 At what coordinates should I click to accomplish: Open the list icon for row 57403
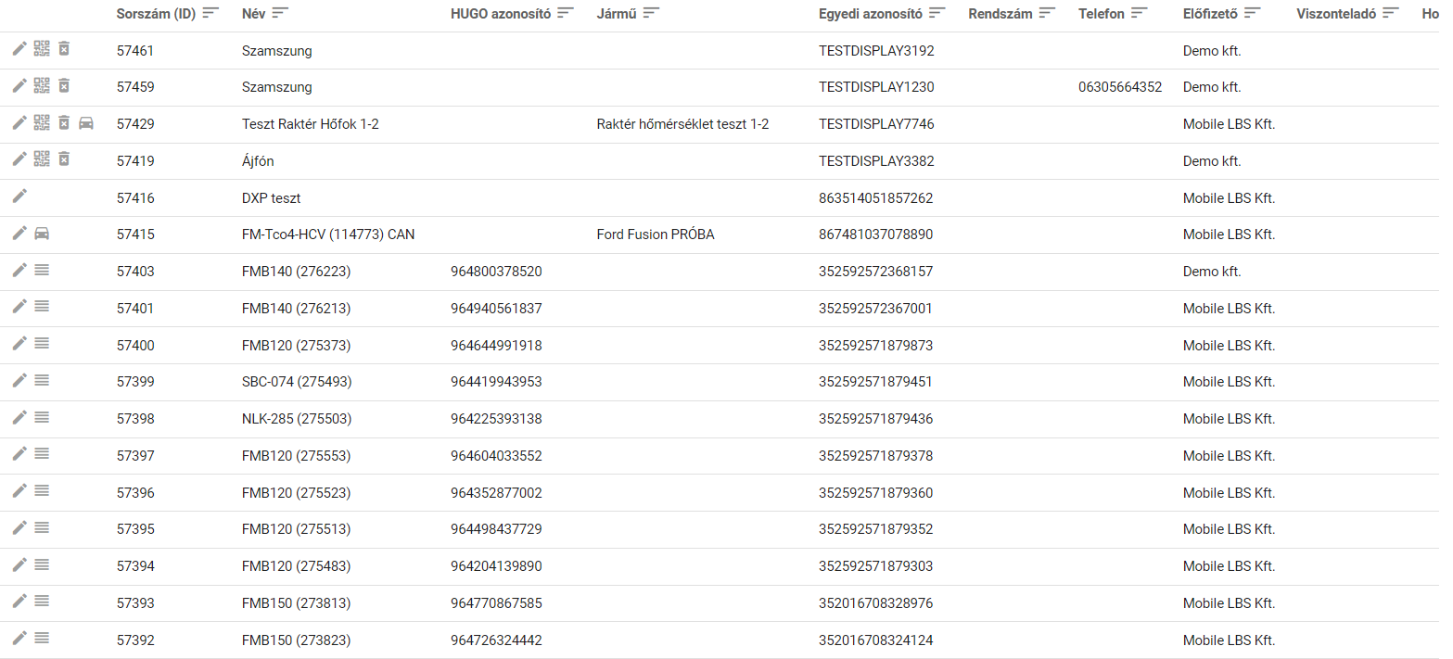pyautogui.click(x=42, y=270)
